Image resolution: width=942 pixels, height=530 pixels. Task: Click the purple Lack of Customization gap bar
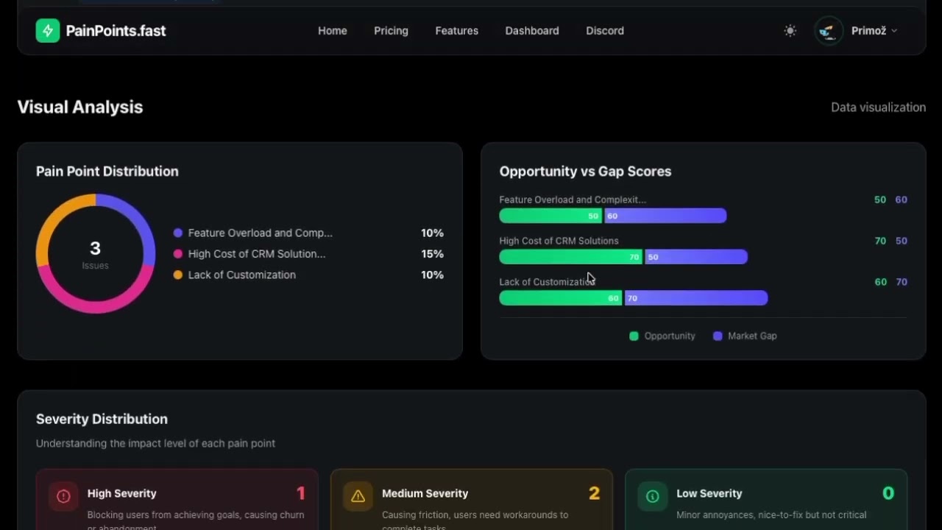(696, 298)
